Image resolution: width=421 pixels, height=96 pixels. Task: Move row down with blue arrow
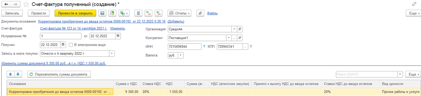tap(18, 74)
